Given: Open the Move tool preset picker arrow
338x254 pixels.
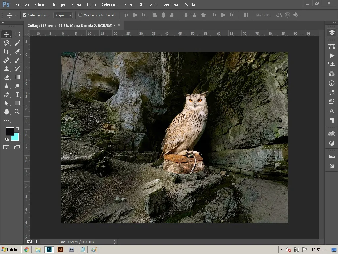Looking at the screenshot, I should click(16, 15).
